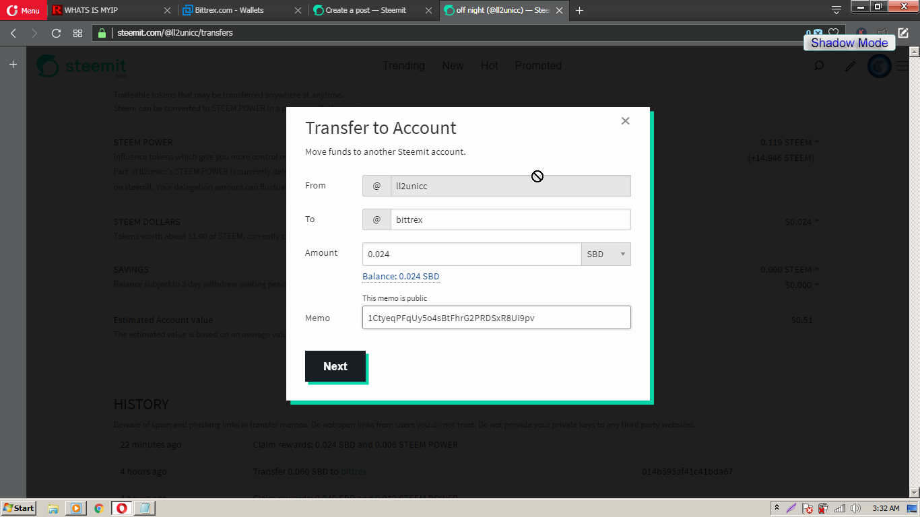Click the bittrex link in History
Viewport: 920px width, 517px height.
(354, 471)
